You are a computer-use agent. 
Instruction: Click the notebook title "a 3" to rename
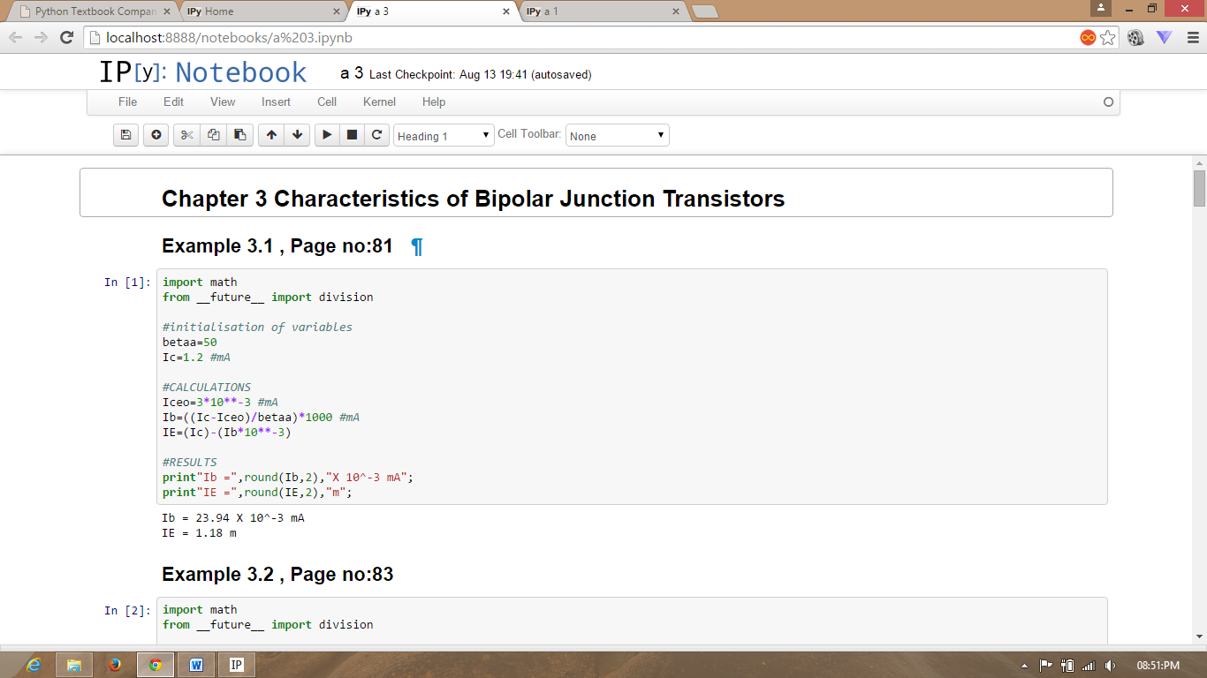pyautogui.click(x=352, y=73)
